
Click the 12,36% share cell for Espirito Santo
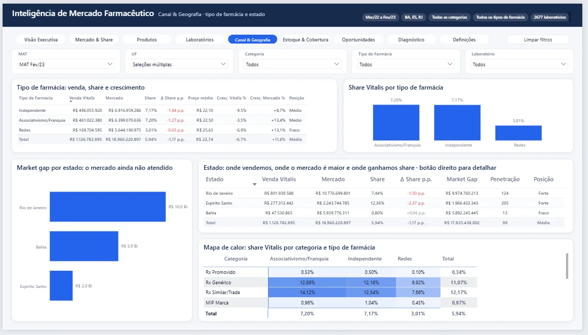tap(377, 203)
